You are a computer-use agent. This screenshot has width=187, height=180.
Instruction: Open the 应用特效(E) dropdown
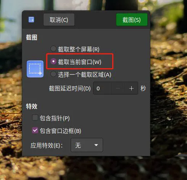click(87, 145)
